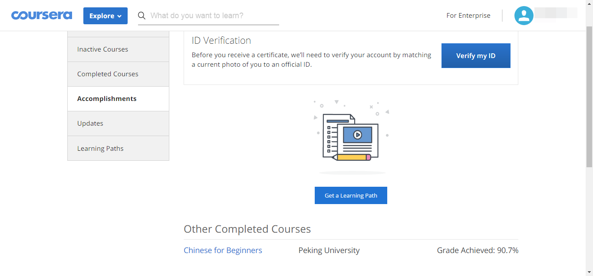593x276 pixels.
Task: Click the Explore button chevron arrow
Action: click(x=119, y=16)
